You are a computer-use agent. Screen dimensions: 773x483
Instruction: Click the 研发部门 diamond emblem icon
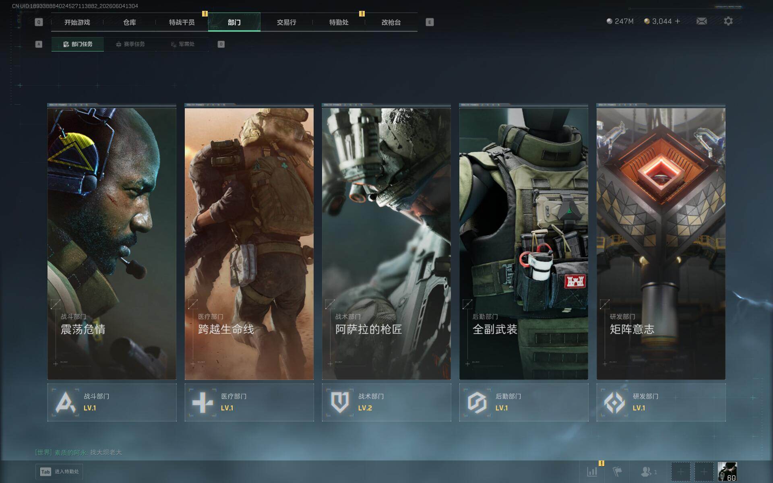point(614,402)
